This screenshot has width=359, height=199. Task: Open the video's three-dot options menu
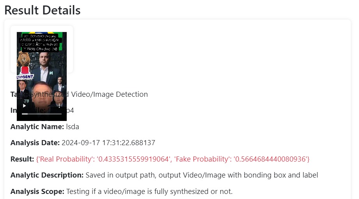tap(59, 106)
